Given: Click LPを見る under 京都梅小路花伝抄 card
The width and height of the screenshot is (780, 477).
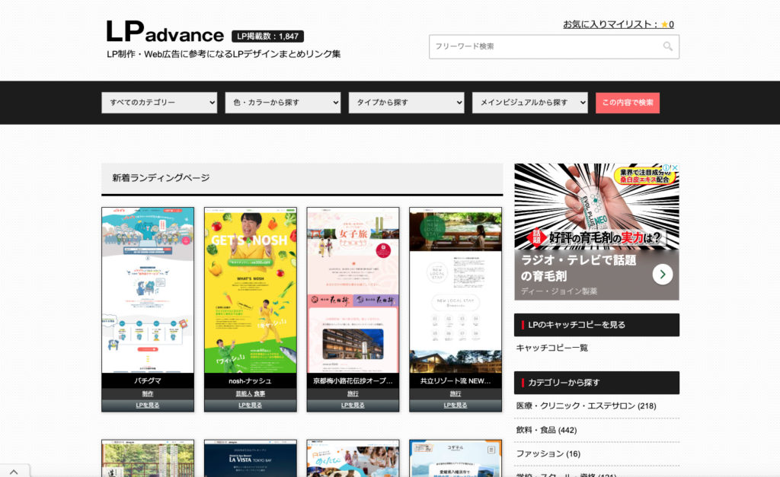Looking at the screenshot, I should coord(353,405).
